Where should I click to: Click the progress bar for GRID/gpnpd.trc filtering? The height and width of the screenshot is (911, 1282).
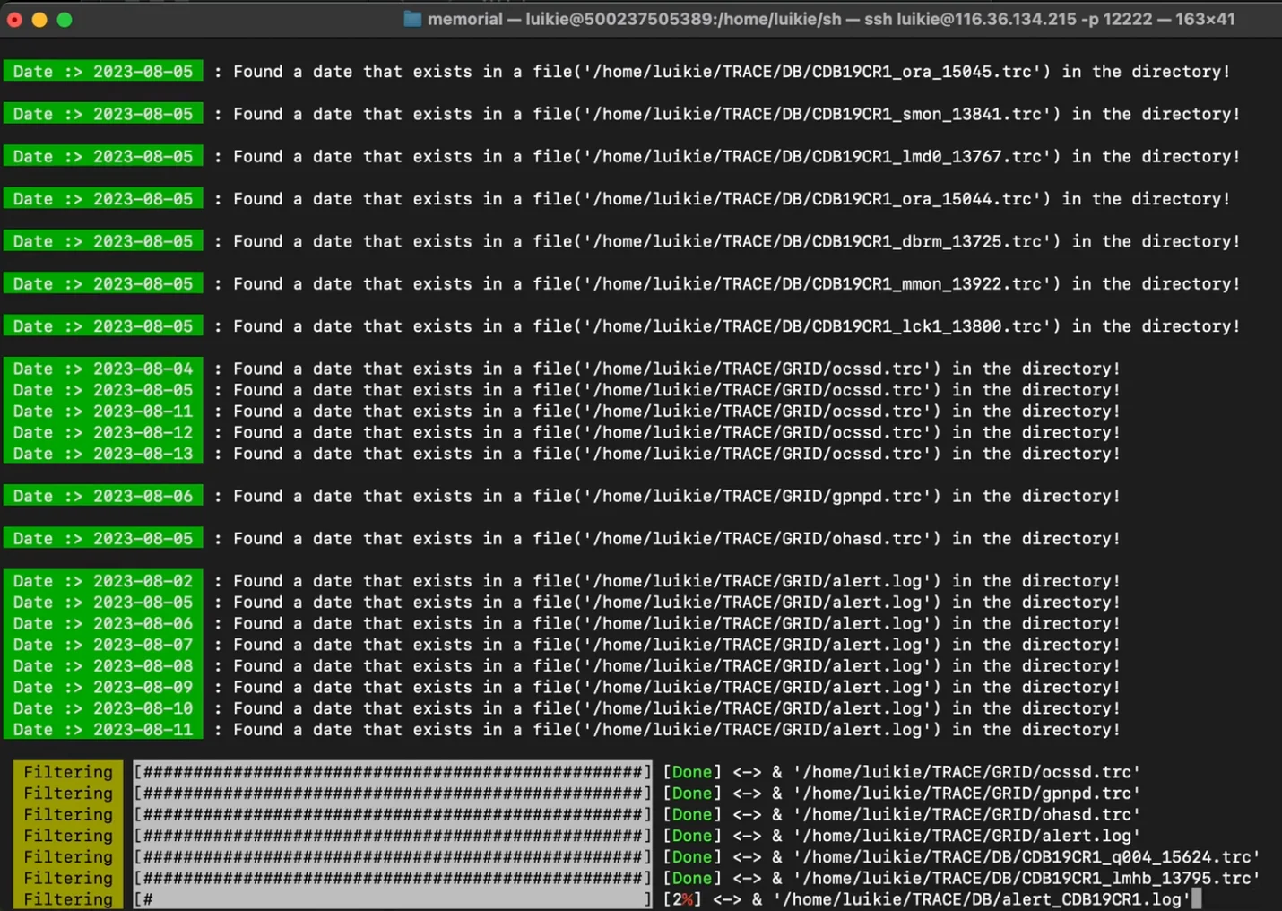393,794
